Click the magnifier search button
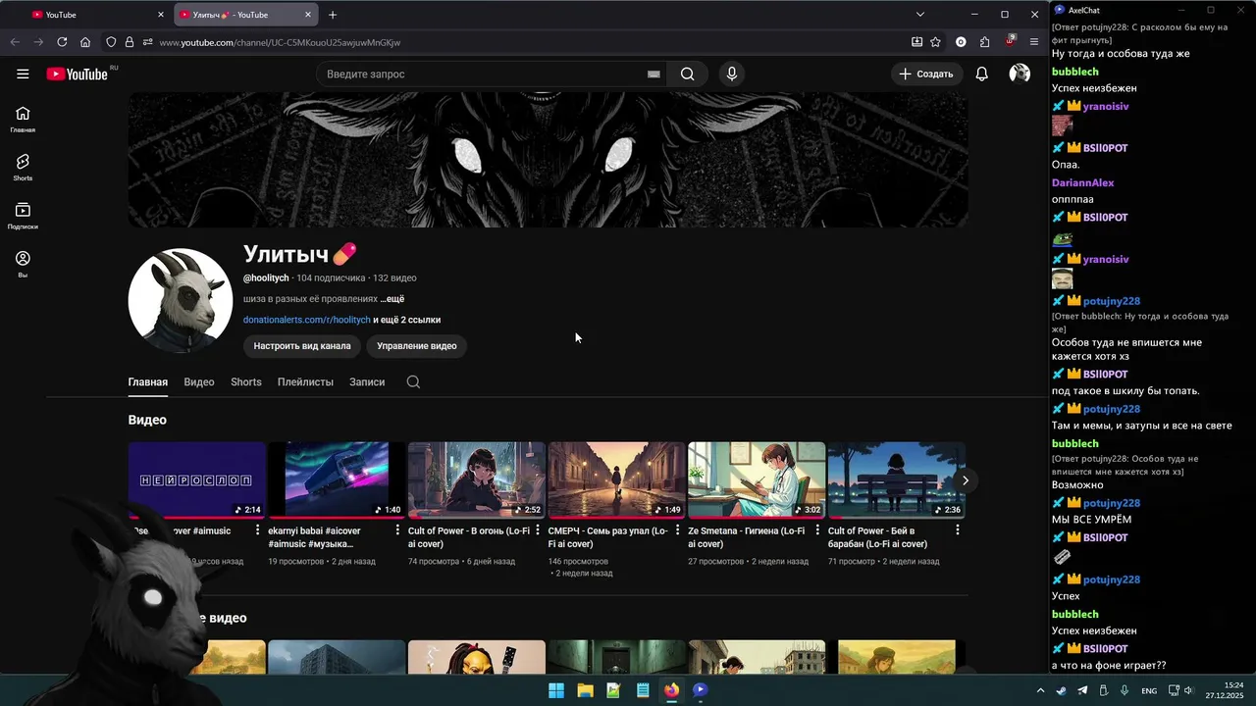1256x706 pixels. point(687,75)
